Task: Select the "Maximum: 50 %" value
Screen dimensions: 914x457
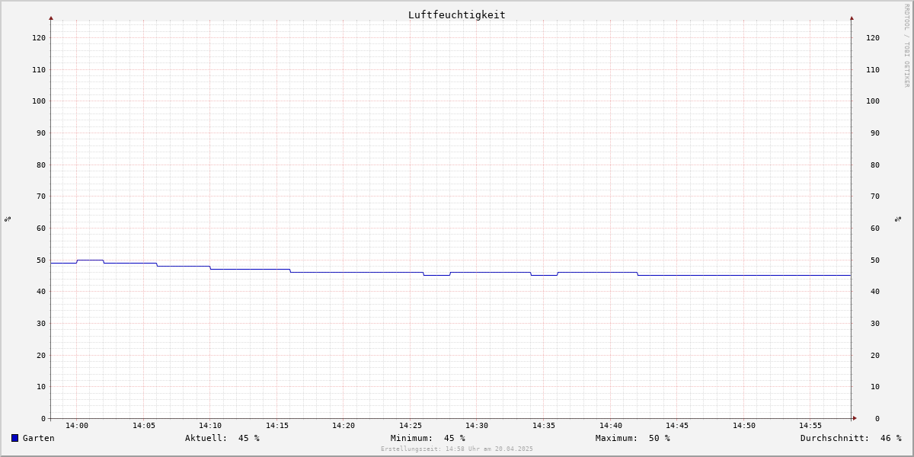Action: point(633,438)
